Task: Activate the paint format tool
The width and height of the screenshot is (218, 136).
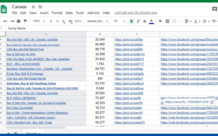Action: (25, 21)
